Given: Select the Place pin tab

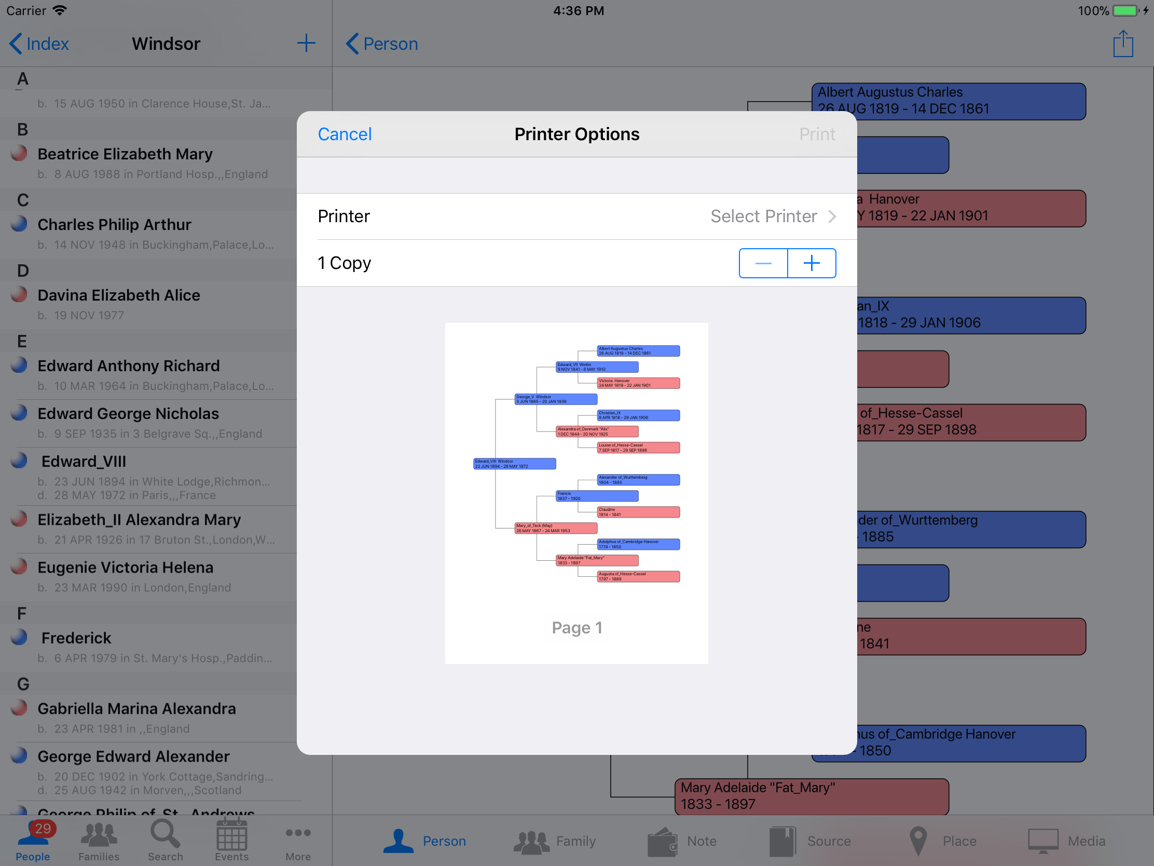Looking at the screenshot, I should pos(942,841).
